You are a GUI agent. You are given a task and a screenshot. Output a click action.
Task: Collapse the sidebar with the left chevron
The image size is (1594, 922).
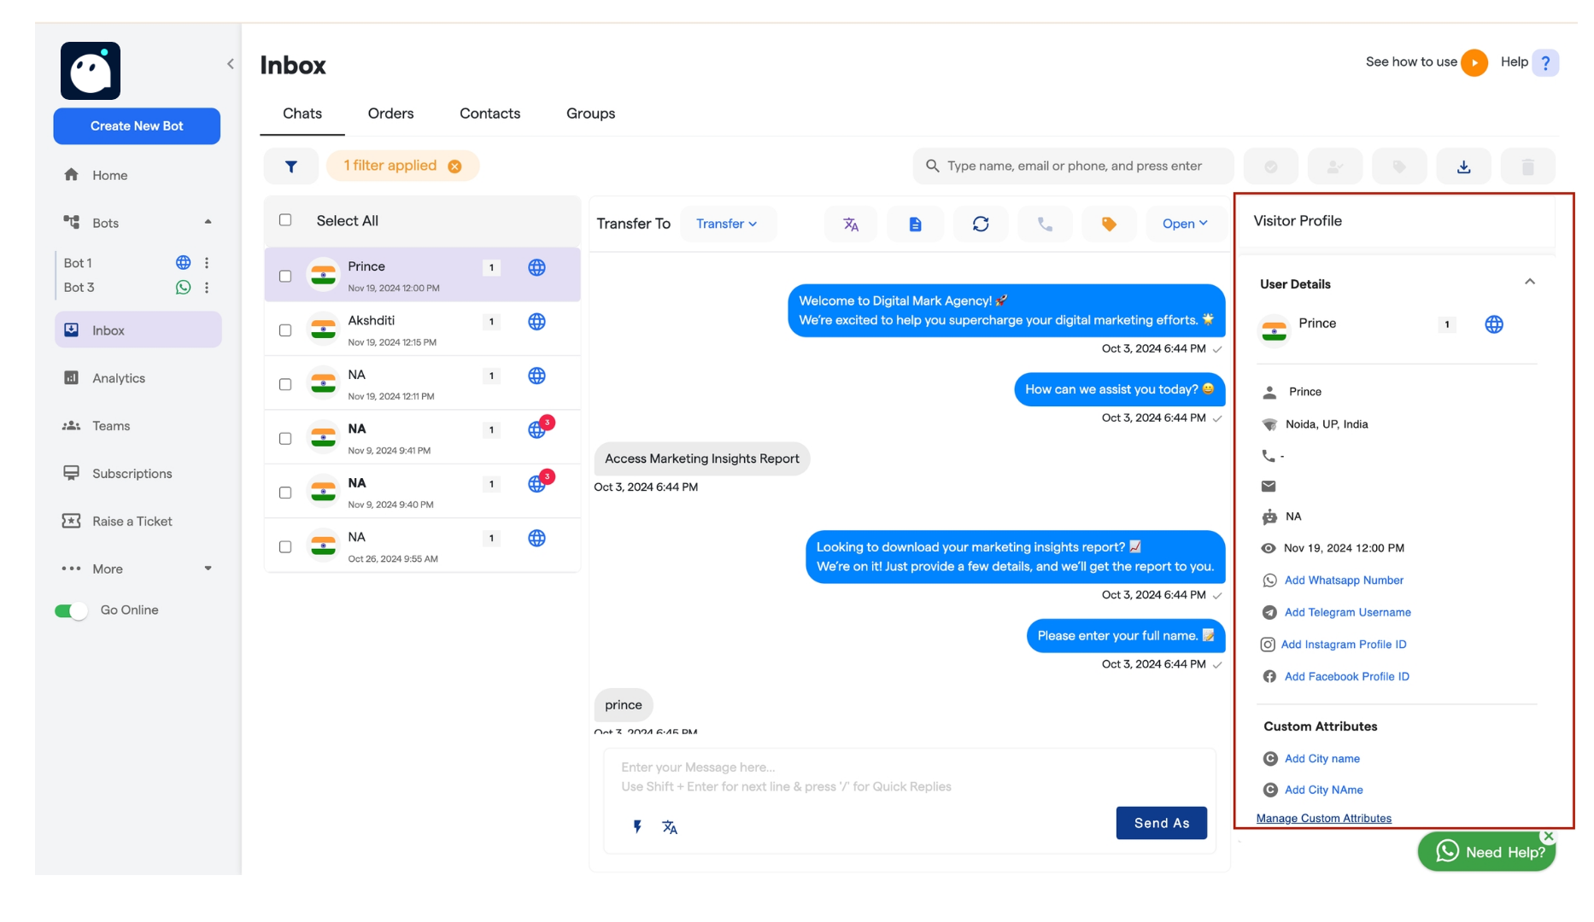(x=231, y=64)
